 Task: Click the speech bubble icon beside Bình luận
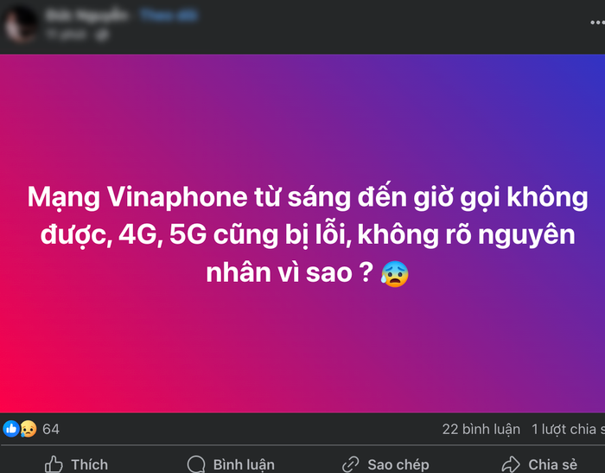(x=196, y=464)
